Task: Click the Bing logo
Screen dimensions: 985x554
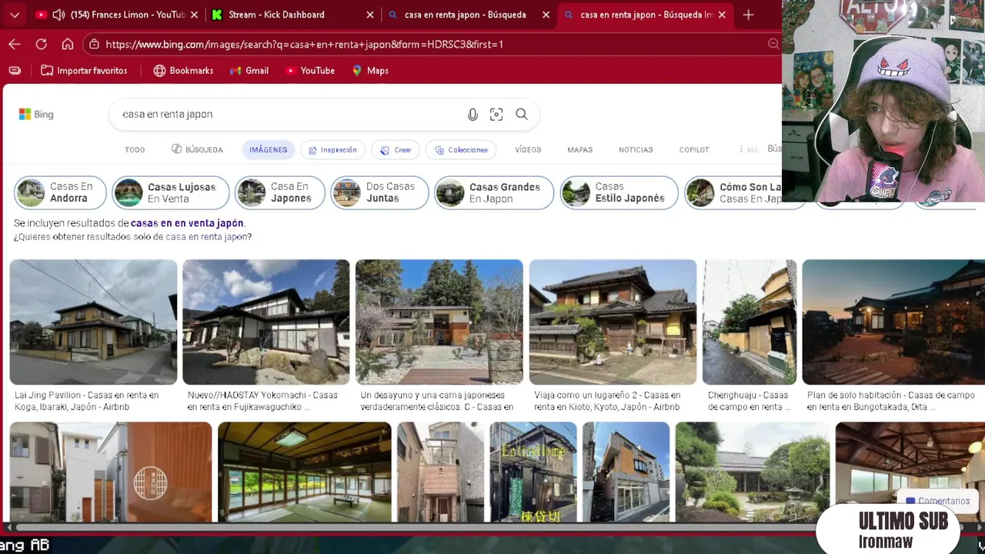Action: [36, 114]
